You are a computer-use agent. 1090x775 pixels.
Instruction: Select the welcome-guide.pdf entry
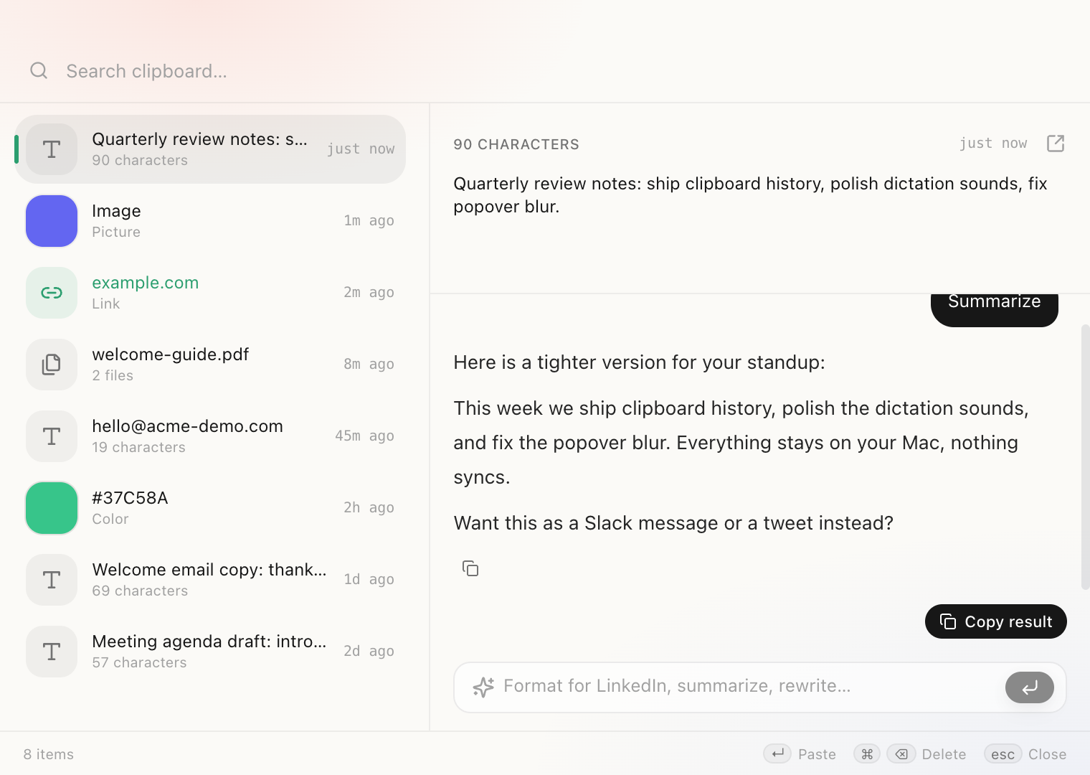click(210, 365)
